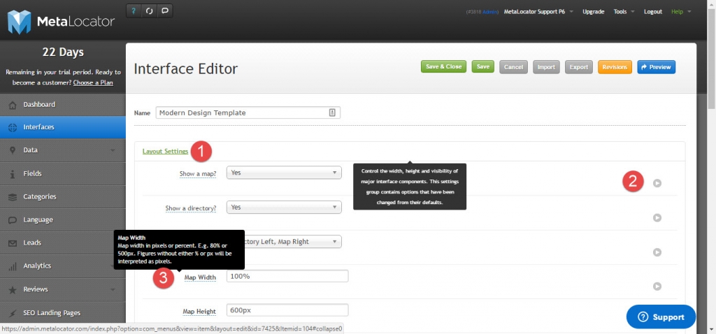The height and width of the screenshot is (334, 716).
Task: Click the Categories stack icon
Action: point(13,197)
